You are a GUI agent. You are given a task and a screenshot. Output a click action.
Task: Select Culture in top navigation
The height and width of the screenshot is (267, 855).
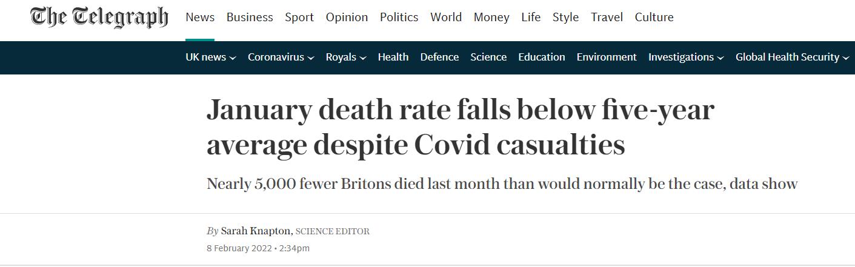click(x=654, y=18)
